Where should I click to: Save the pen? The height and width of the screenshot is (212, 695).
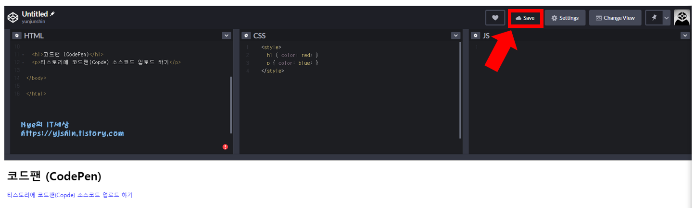coord(525,18)
